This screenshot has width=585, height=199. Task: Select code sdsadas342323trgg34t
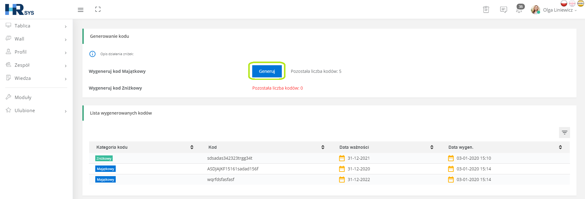pos(230,158)
